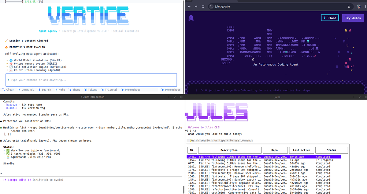Click commit hash baa3e26
This screenshot has height=194, width=367.
point(12,105)
